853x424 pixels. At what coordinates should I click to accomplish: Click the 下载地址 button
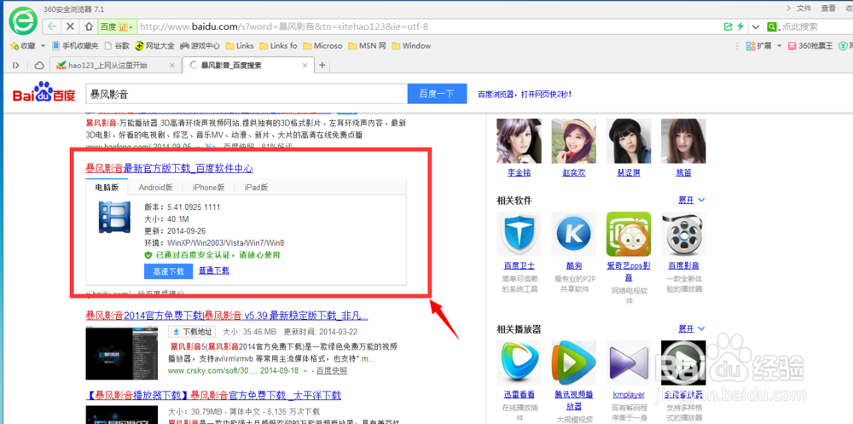[x=192, y=332]
